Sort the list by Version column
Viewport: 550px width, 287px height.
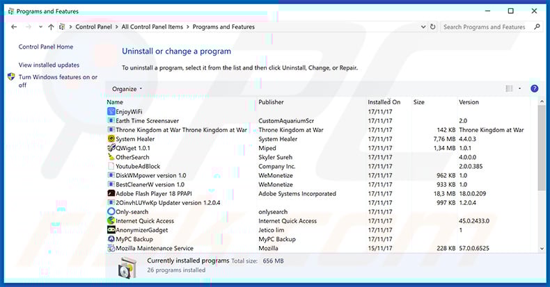469,102
